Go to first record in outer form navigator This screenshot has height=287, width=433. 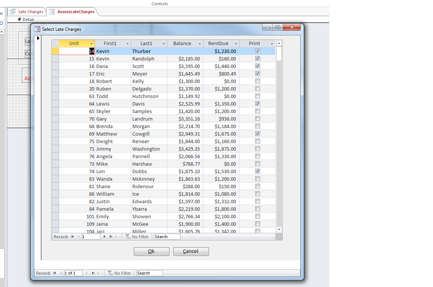pos(55,273)
